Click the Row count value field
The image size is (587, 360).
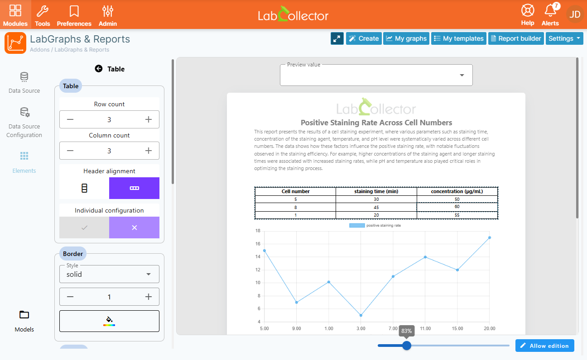click(109, 119)
